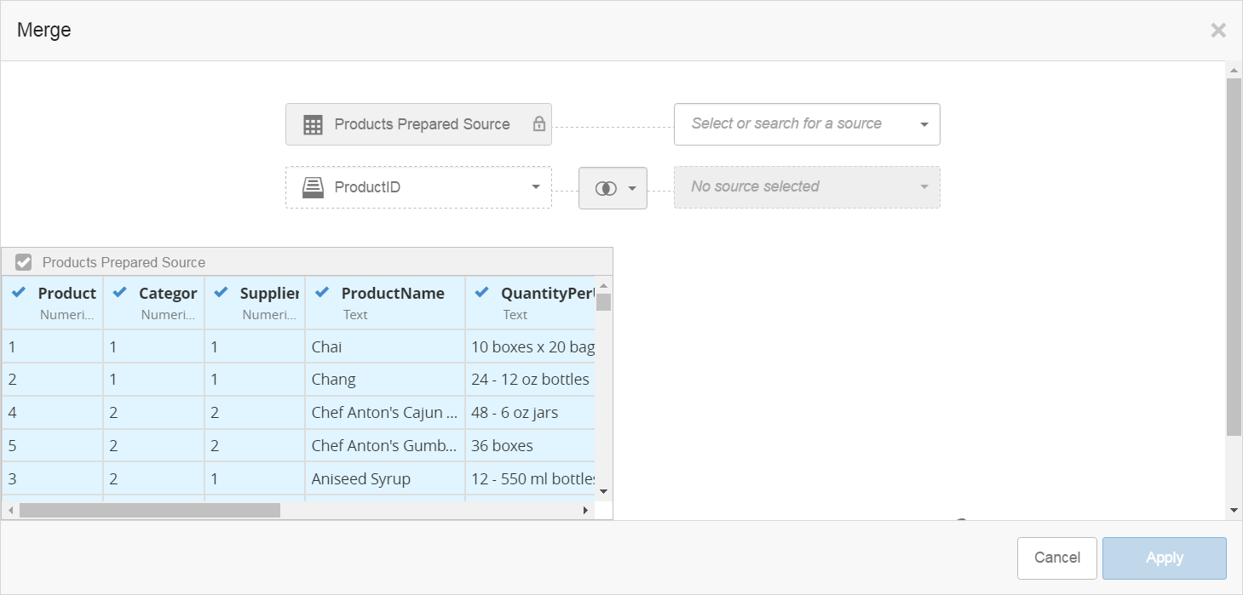Screen dimensions: 1243x595
Task: Deselect the Category column checkmark
Action: point(120,293)
